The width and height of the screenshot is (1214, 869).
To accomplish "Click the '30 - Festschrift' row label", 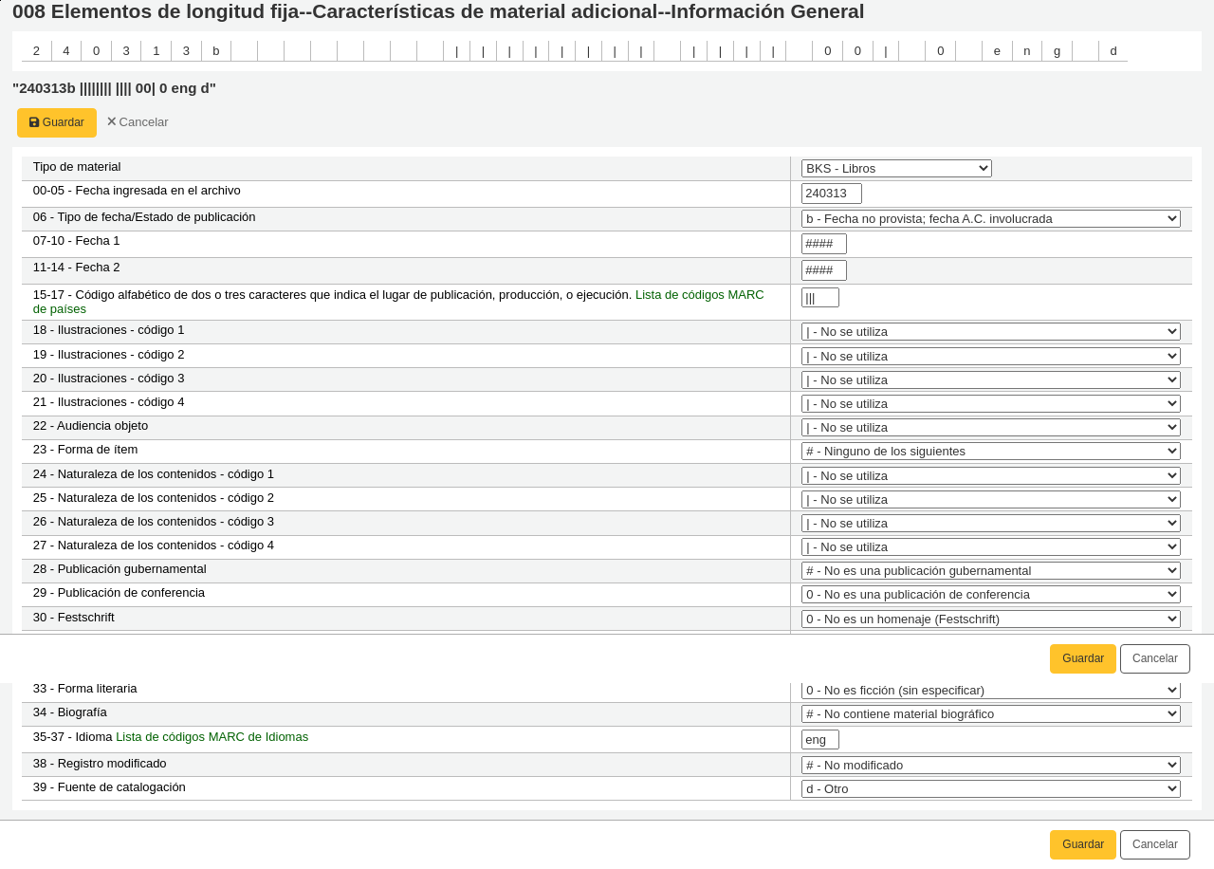I will coord(74,618).
